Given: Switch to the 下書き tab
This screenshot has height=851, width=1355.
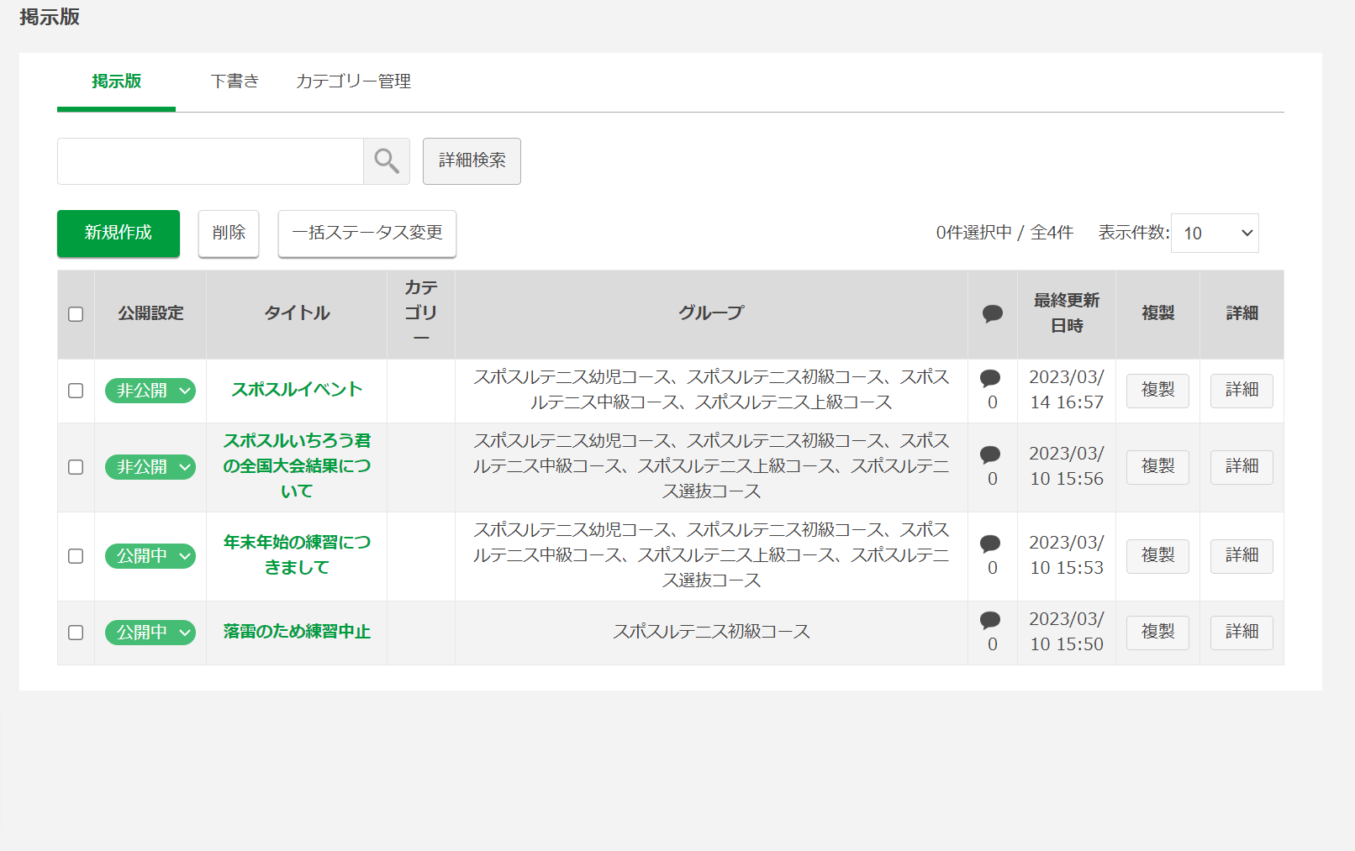Looking at the screenshot, I should click(235, 81).
